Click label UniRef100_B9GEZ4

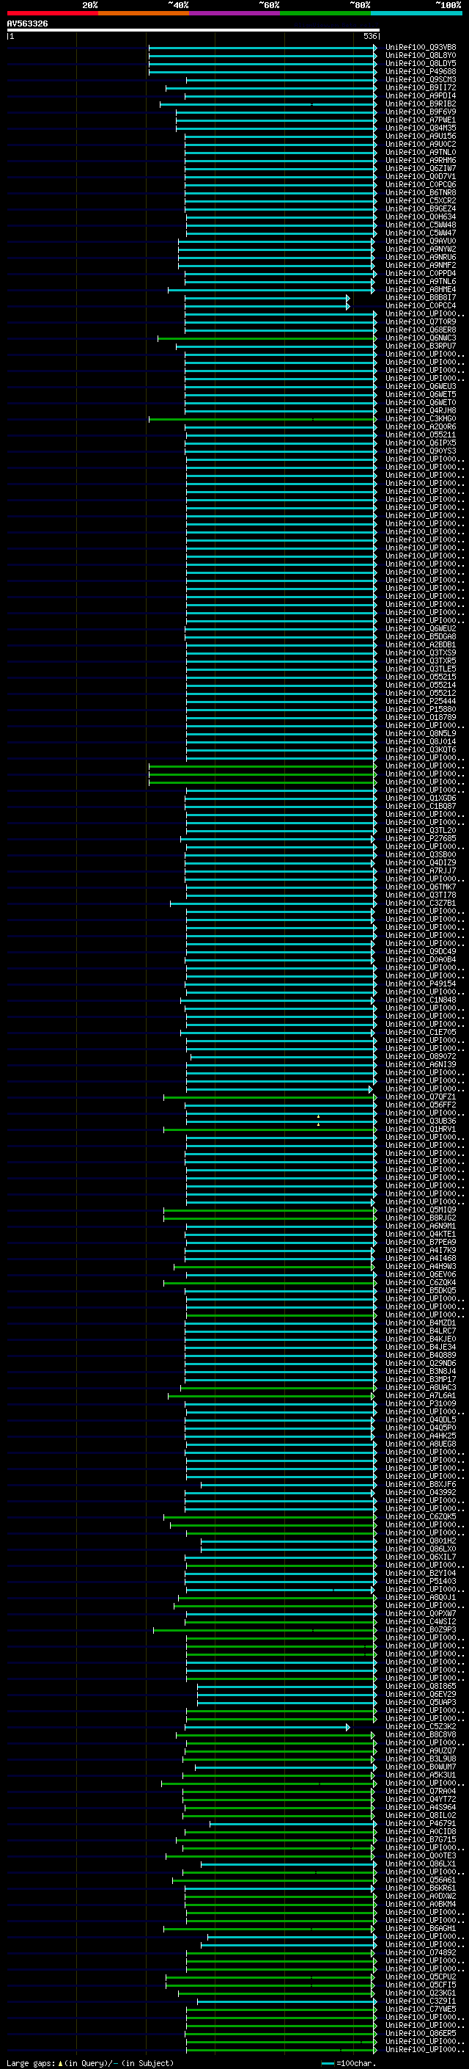point(420,209)
